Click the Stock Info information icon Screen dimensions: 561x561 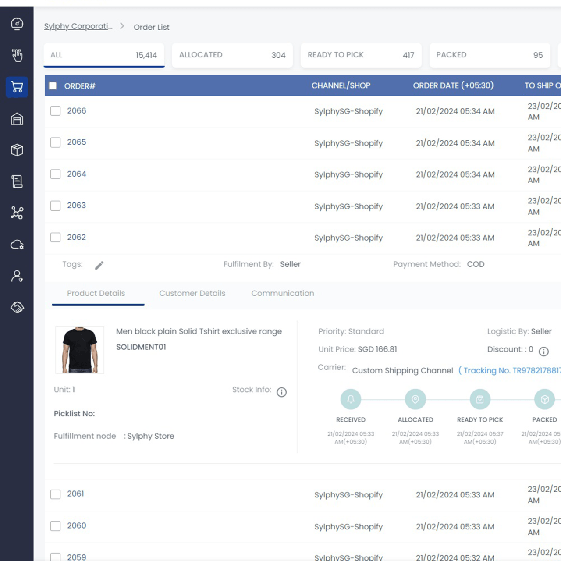[281, 392]
